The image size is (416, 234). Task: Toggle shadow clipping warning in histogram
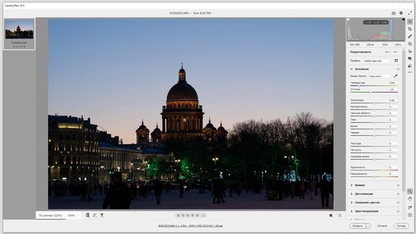(x=348, y=19)
